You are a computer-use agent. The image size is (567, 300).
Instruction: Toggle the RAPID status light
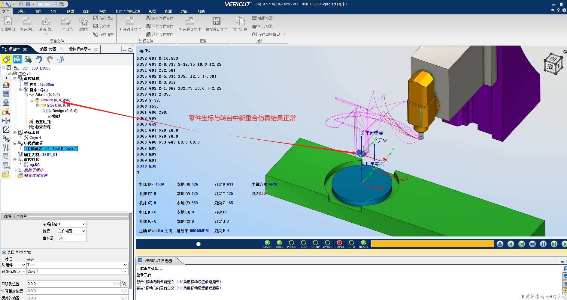[339, 243]
